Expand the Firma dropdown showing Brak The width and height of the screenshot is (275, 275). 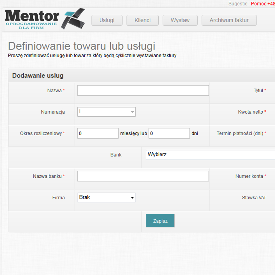click(106, 197)
